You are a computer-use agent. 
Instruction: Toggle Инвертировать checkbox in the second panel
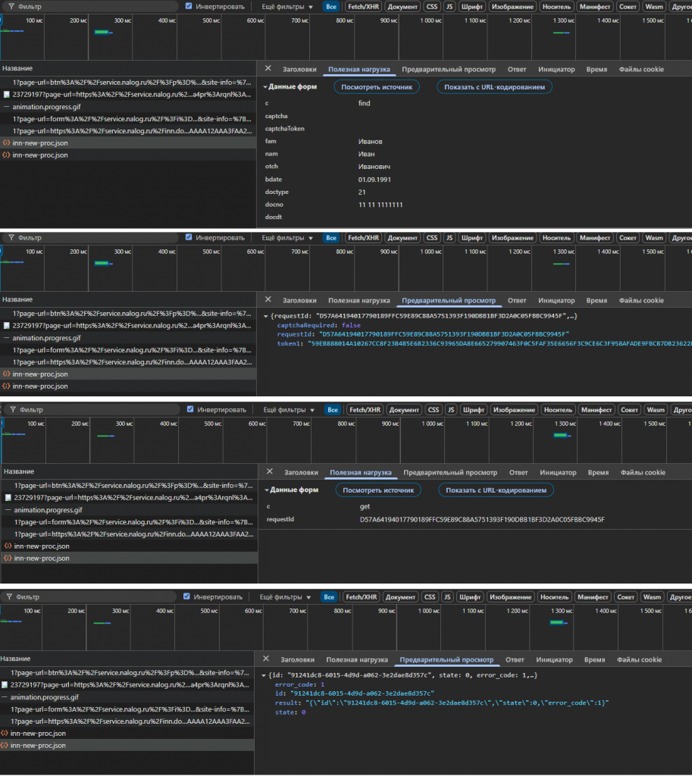point(189,237)
